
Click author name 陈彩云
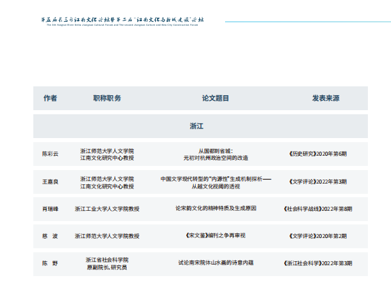[50, 154]
